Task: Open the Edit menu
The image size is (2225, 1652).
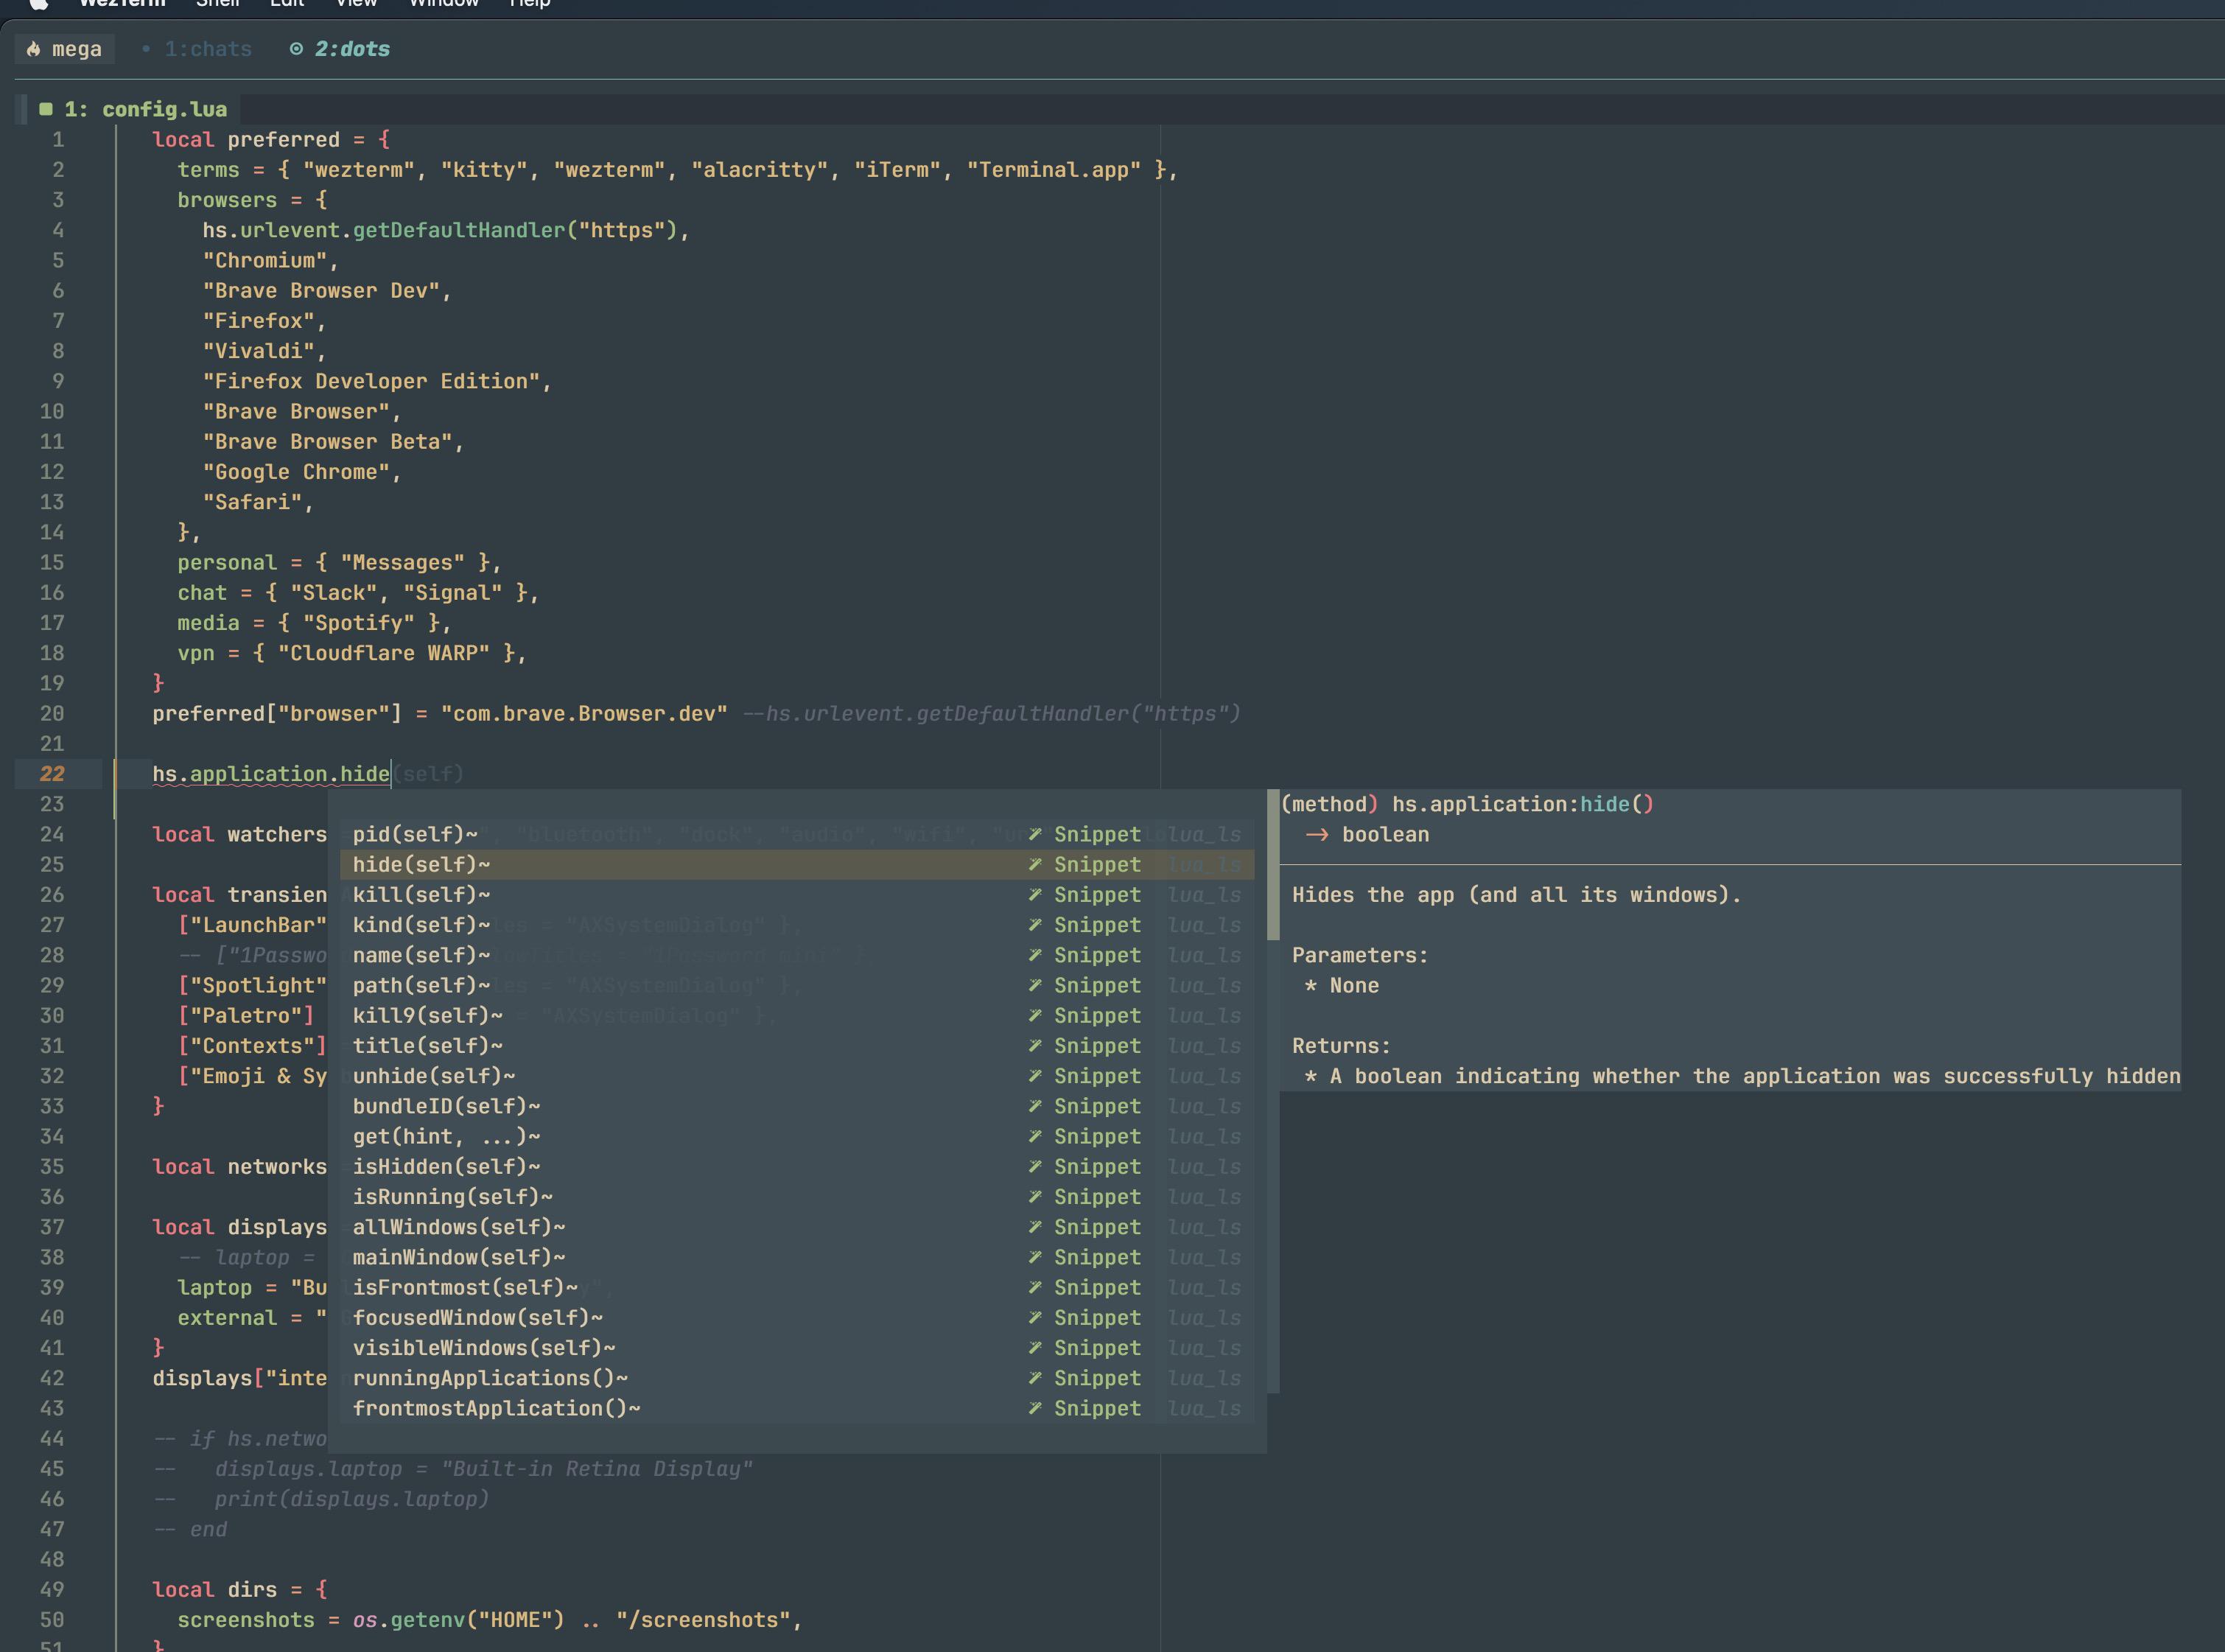Action: (287, 3)
